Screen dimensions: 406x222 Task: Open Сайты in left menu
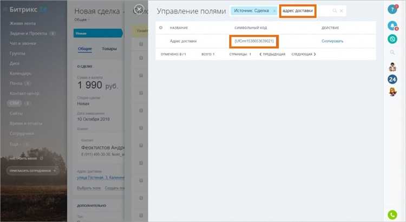16,113
